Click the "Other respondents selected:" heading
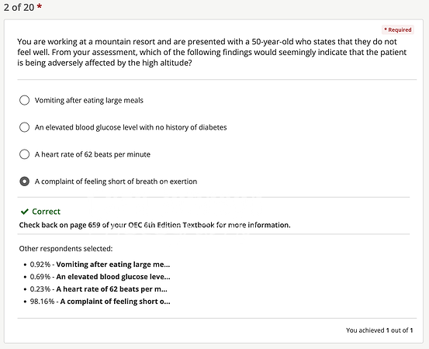Image resolution: width=429 pixels, height=349 pixels. click(x=66, y=249)
